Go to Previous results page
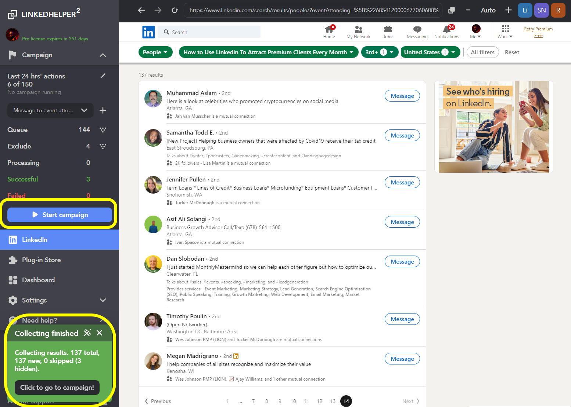The image size is (571, 407). pyautogui.click(x=158, y=401)
